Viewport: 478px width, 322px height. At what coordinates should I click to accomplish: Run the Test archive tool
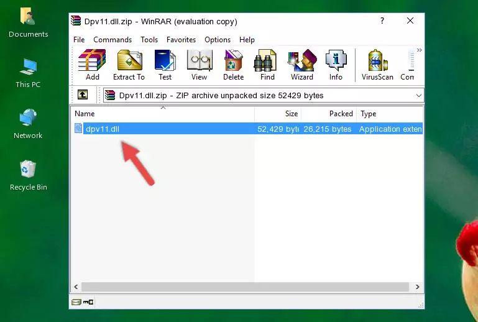165,65
